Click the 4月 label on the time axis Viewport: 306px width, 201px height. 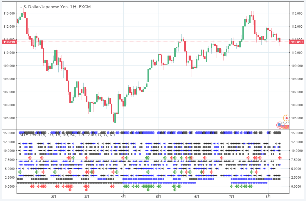pyautogui.click(x=123, y=197)
